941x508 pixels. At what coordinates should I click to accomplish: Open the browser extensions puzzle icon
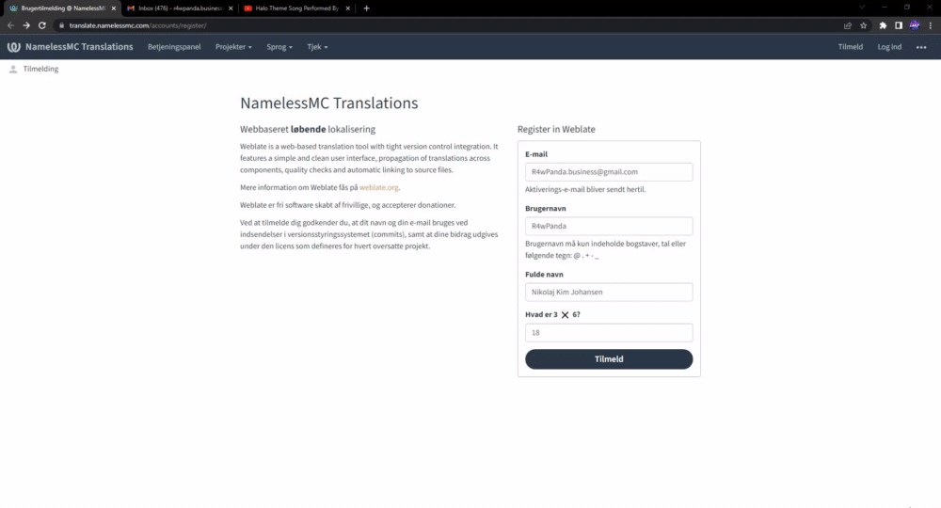coord(883,25)
